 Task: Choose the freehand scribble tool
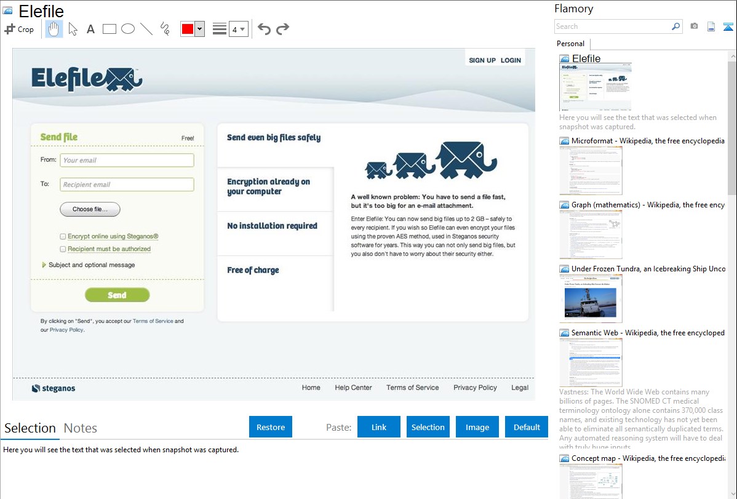(x=165, y=29)
